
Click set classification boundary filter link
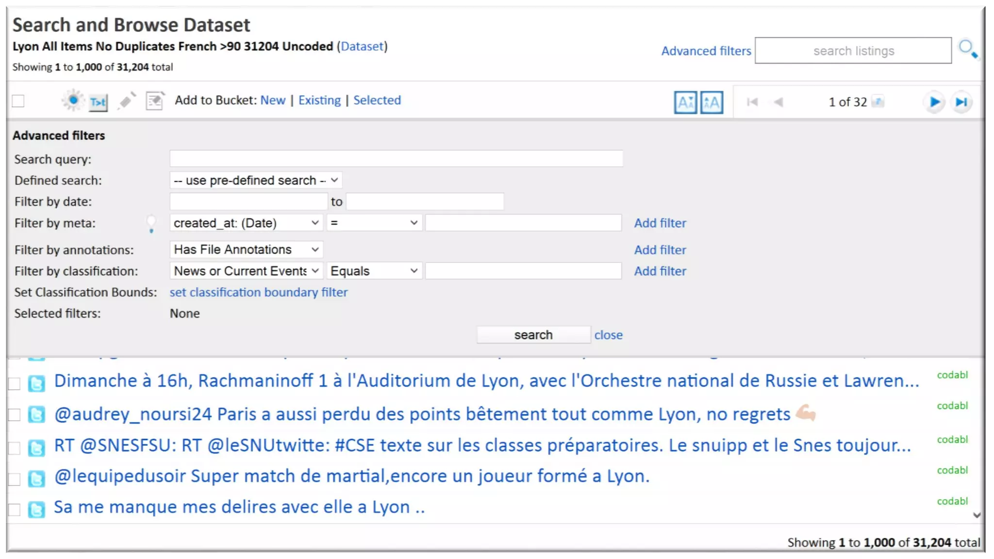coord(259,293)
